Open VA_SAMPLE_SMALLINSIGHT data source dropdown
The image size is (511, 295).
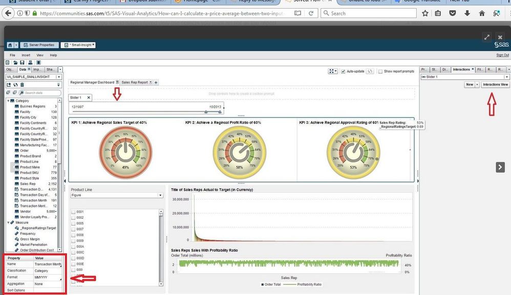[x=59, y=77]
